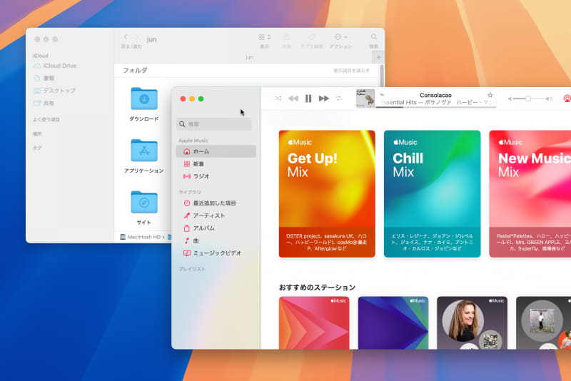Click the Finder vertical scrollbar
The height and width of the screenshot is (381, 571).
tap(382, 76)
